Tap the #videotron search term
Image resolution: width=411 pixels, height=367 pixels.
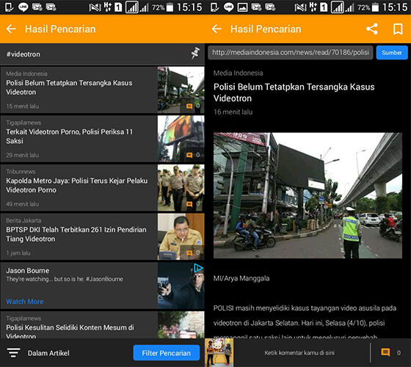(23, 54)
